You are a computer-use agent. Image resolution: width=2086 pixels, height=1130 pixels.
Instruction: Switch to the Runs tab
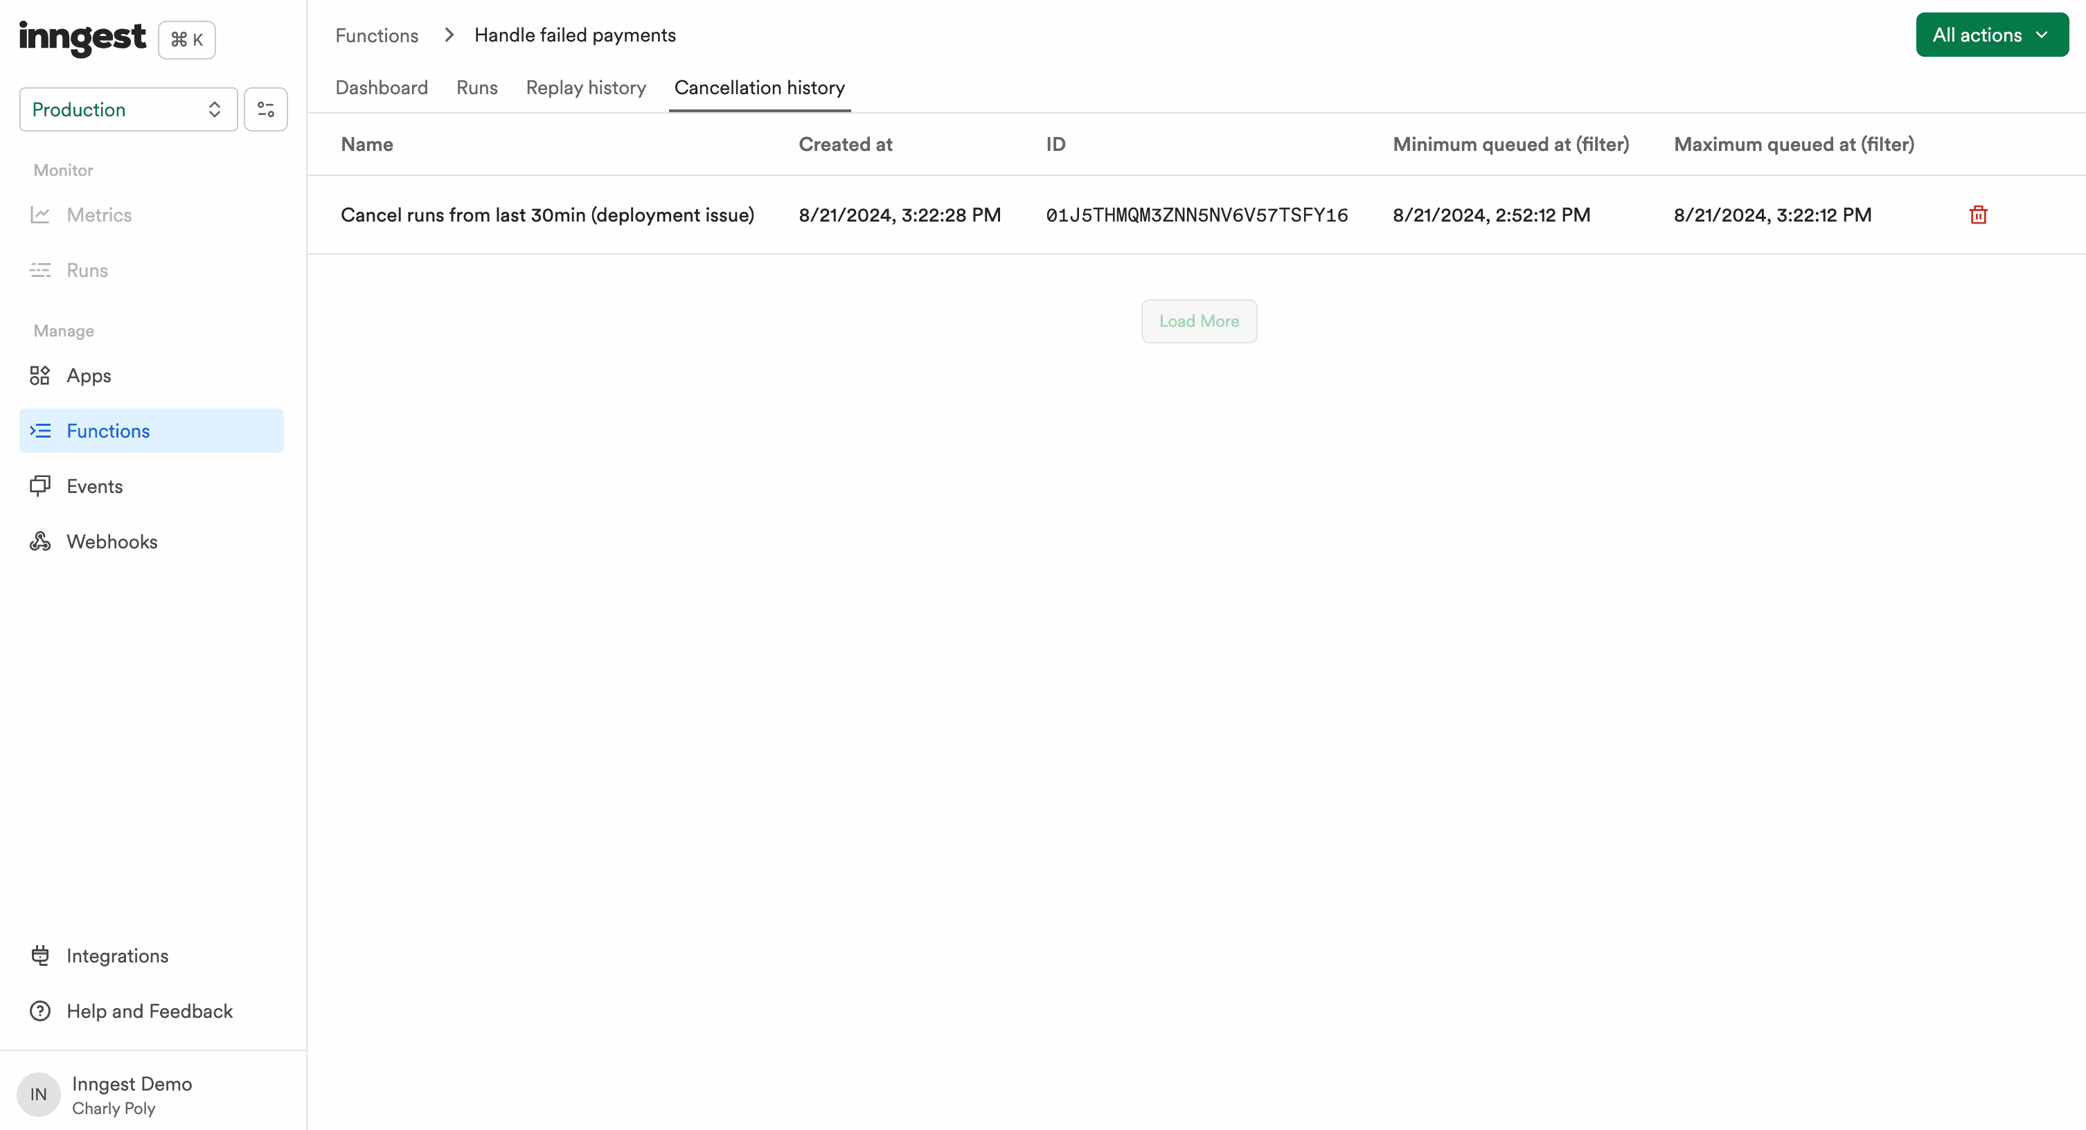[x=477, y=88]
